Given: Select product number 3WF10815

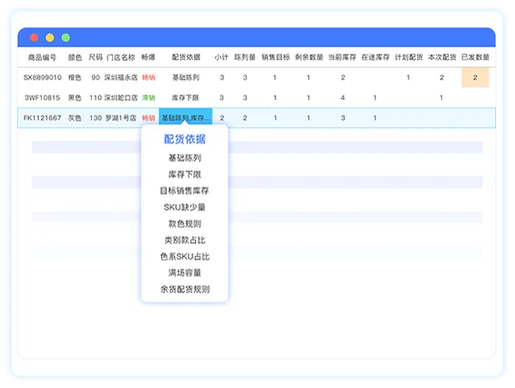Looking at the screenshot, I should pos(42,97).
